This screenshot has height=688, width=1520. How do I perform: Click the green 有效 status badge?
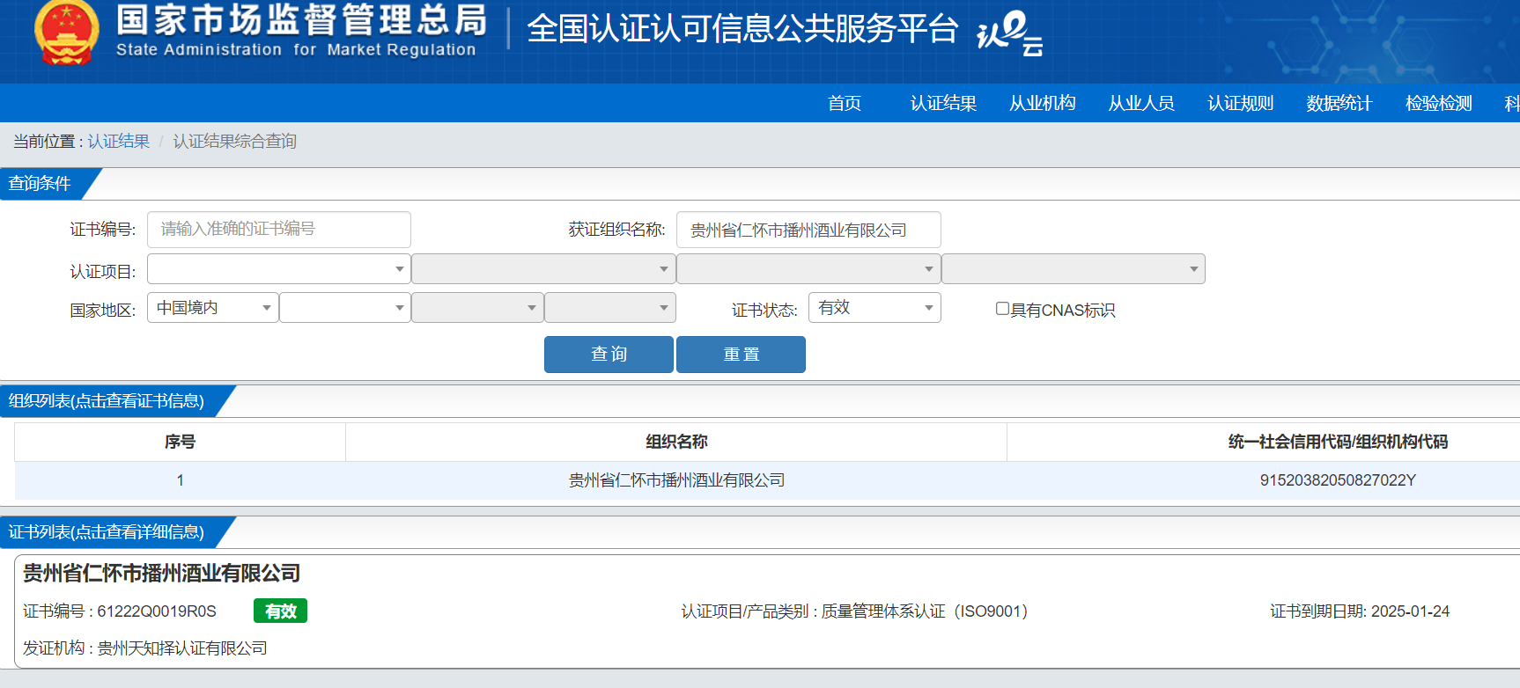coord(280,611)
